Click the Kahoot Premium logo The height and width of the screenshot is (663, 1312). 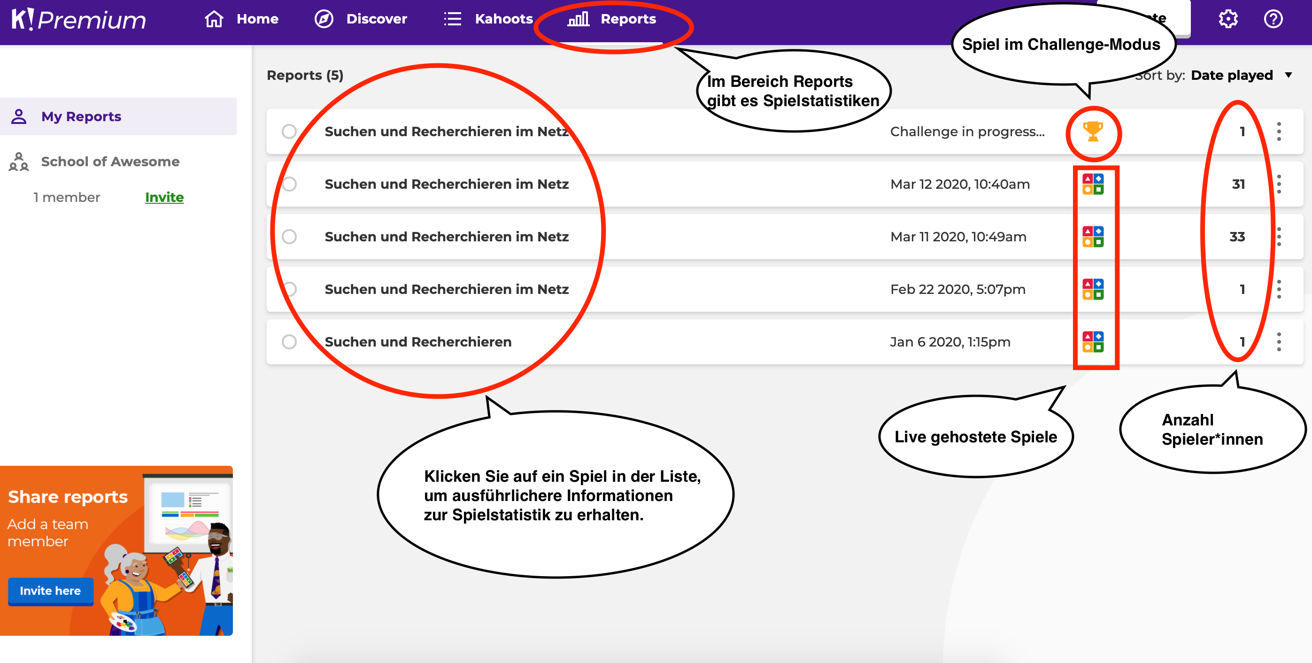coord(78,19)
